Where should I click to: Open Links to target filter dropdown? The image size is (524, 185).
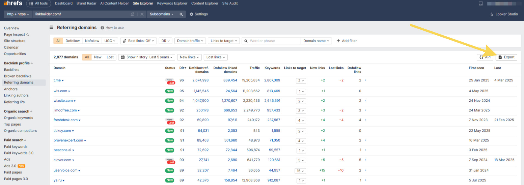224,41
